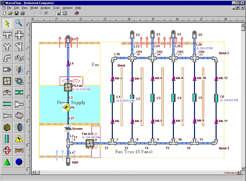This screenshot has height=181, width=246.
Task: Select the Blower component tool
Action: click(x=19, y=81)
